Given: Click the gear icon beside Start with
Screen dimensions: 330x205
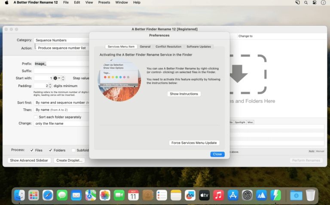Looking at the screenshot, I should click(x=56, y=78).
